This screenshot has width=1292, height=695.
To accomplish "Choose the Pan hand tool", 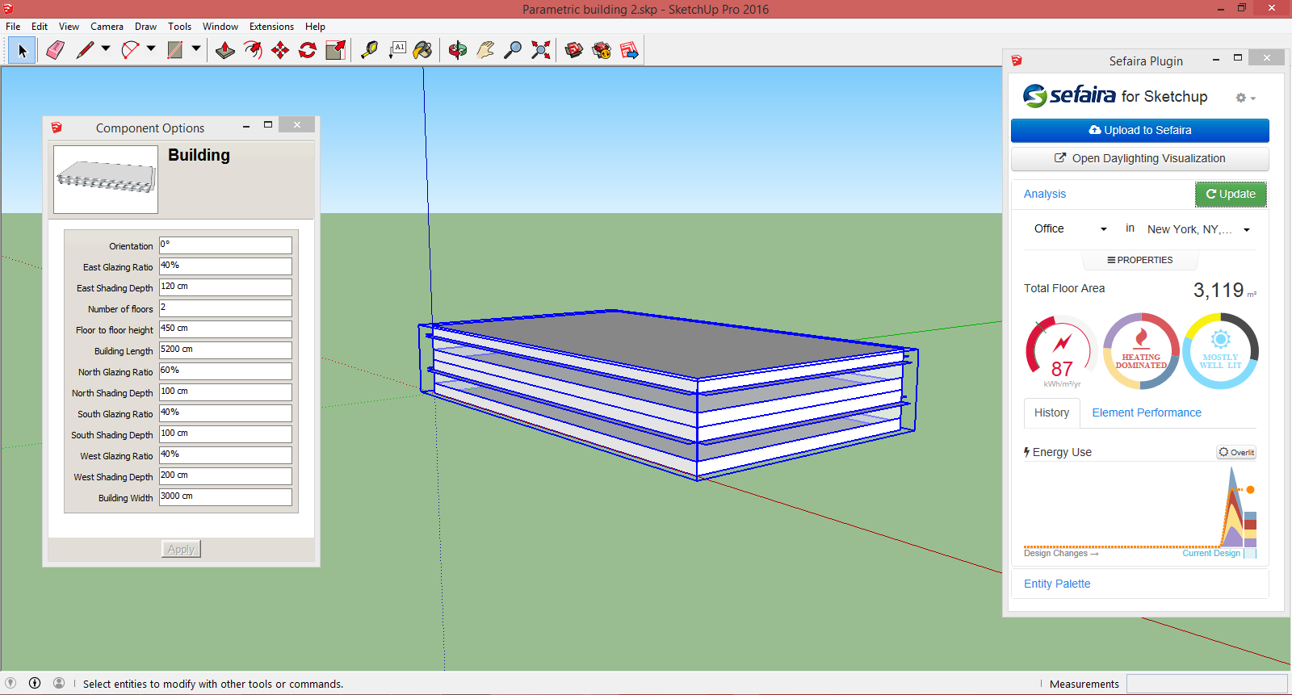I will click(485, 51).
